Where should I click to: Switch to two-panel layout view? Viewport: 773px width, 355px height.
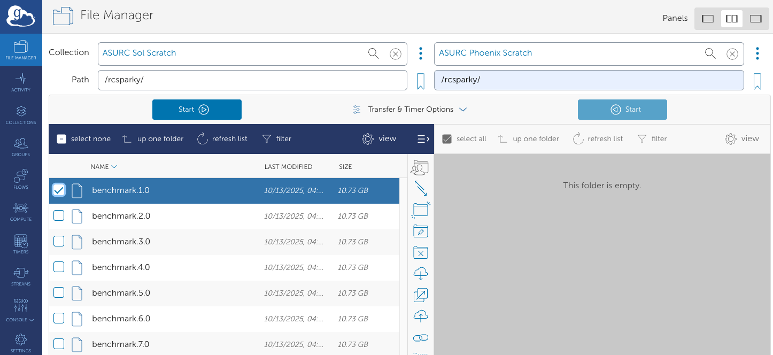[x=731, y=18]
